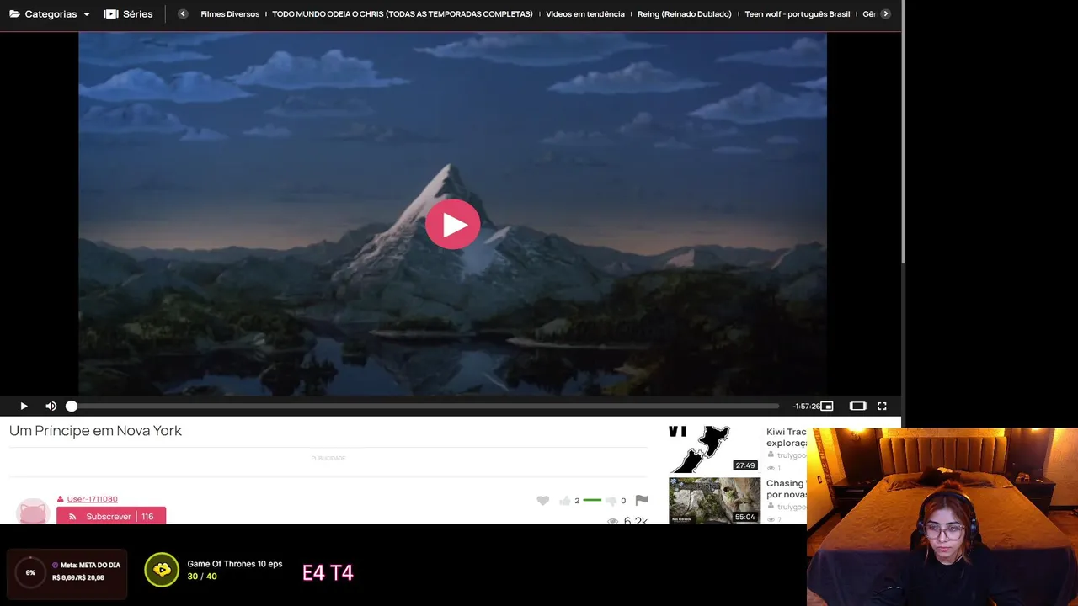This screenshot has height=606, width=1078.
Task: Click the video title Um Principe em Nova York
Action: pyautogui.click(x=95, y=431)
